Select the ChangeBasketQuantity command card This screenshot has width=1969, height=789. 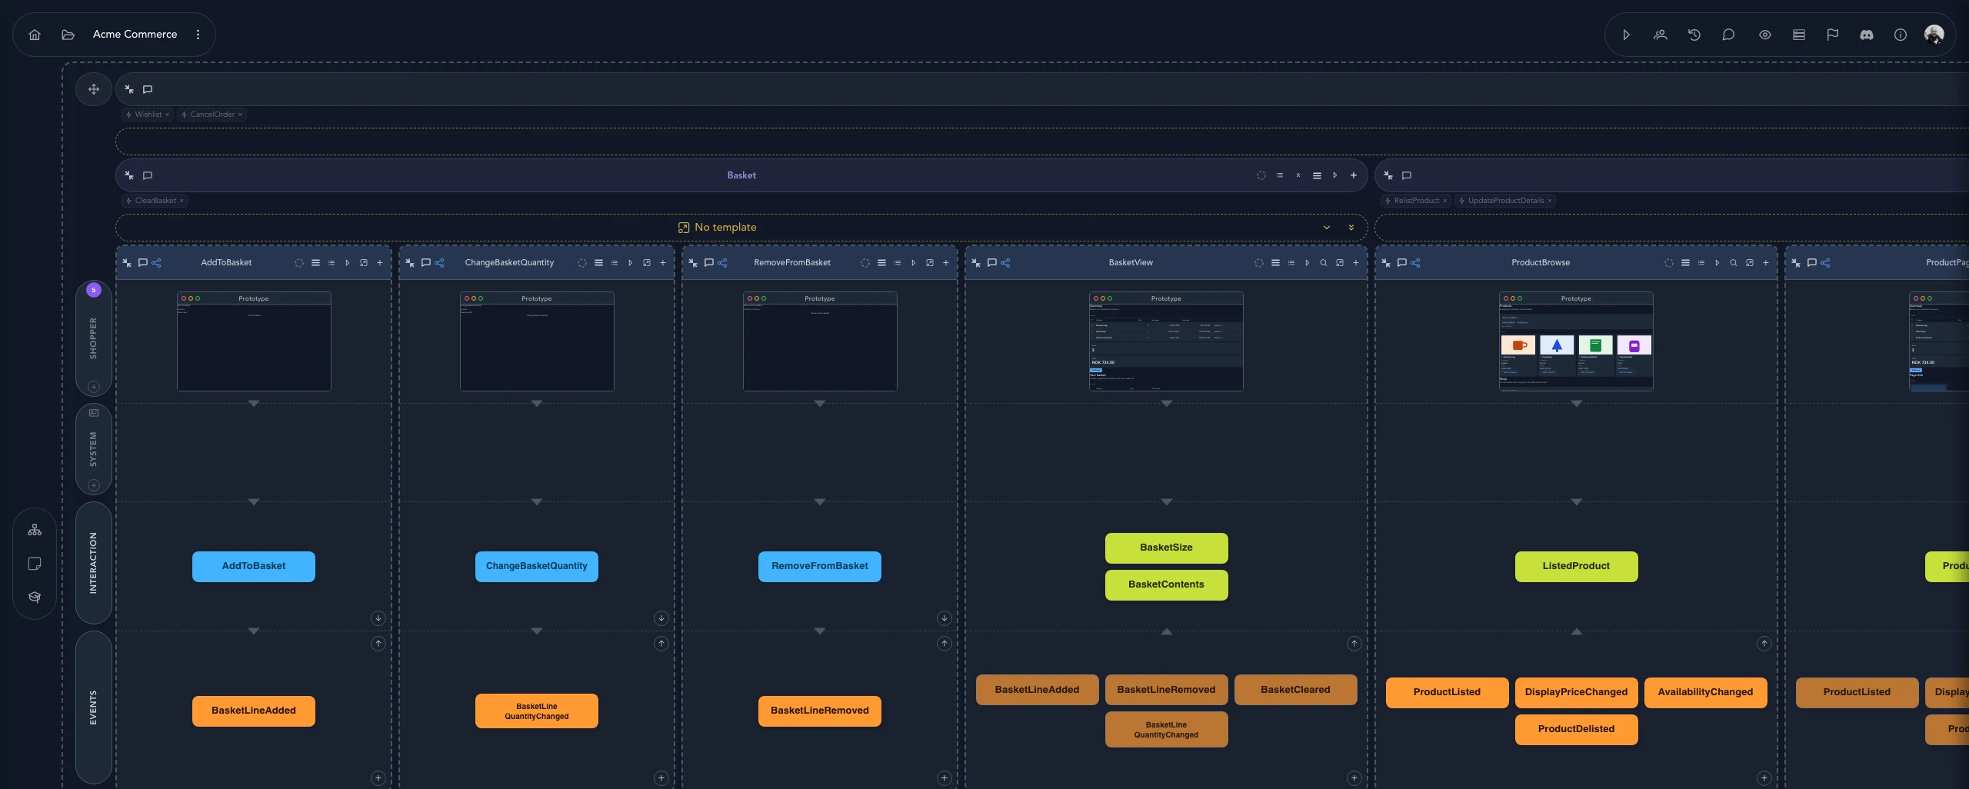pyautogui.click(x=537, y=567)
